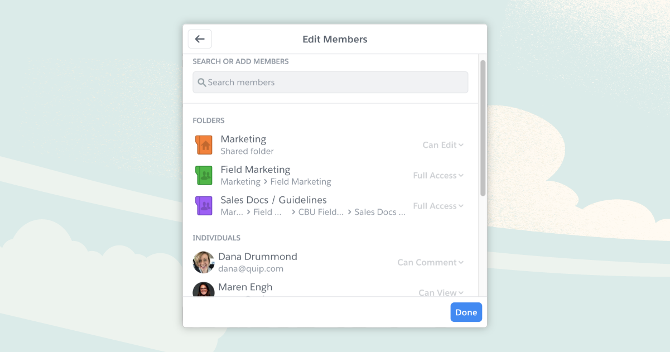Click the 'Marketing > Field Marketing' path text
This screenshot has height=352, width=670.
pos(276,182)
